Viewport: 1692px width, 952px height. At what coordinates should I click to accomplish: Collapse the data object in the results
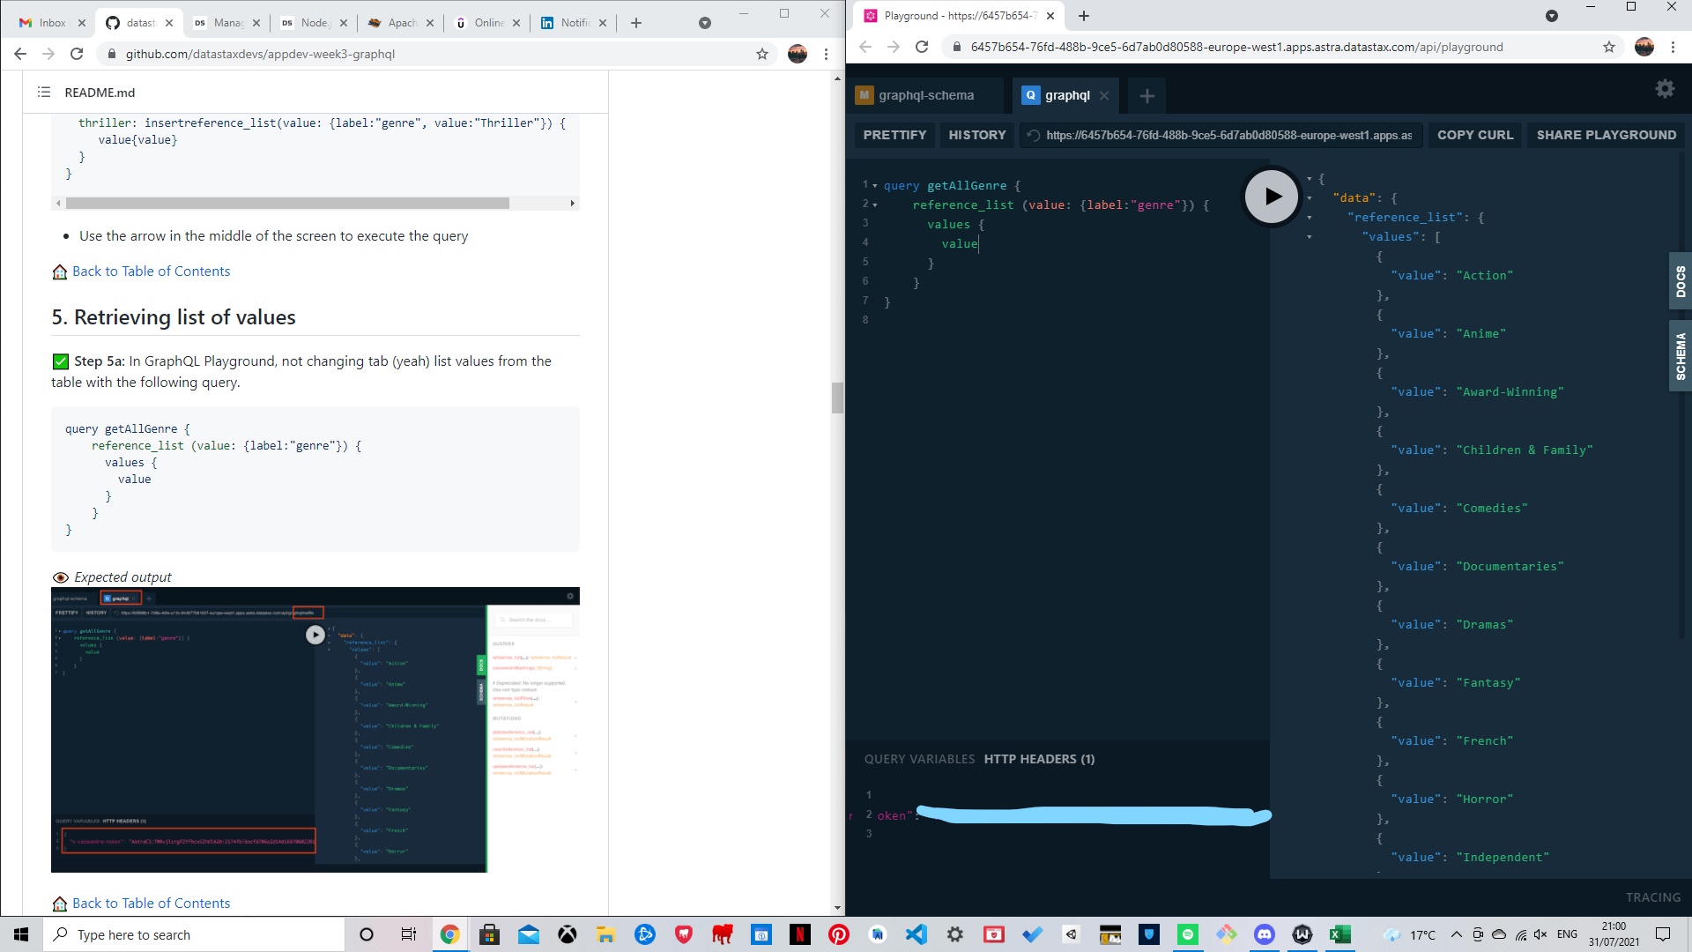(1308, 197)
